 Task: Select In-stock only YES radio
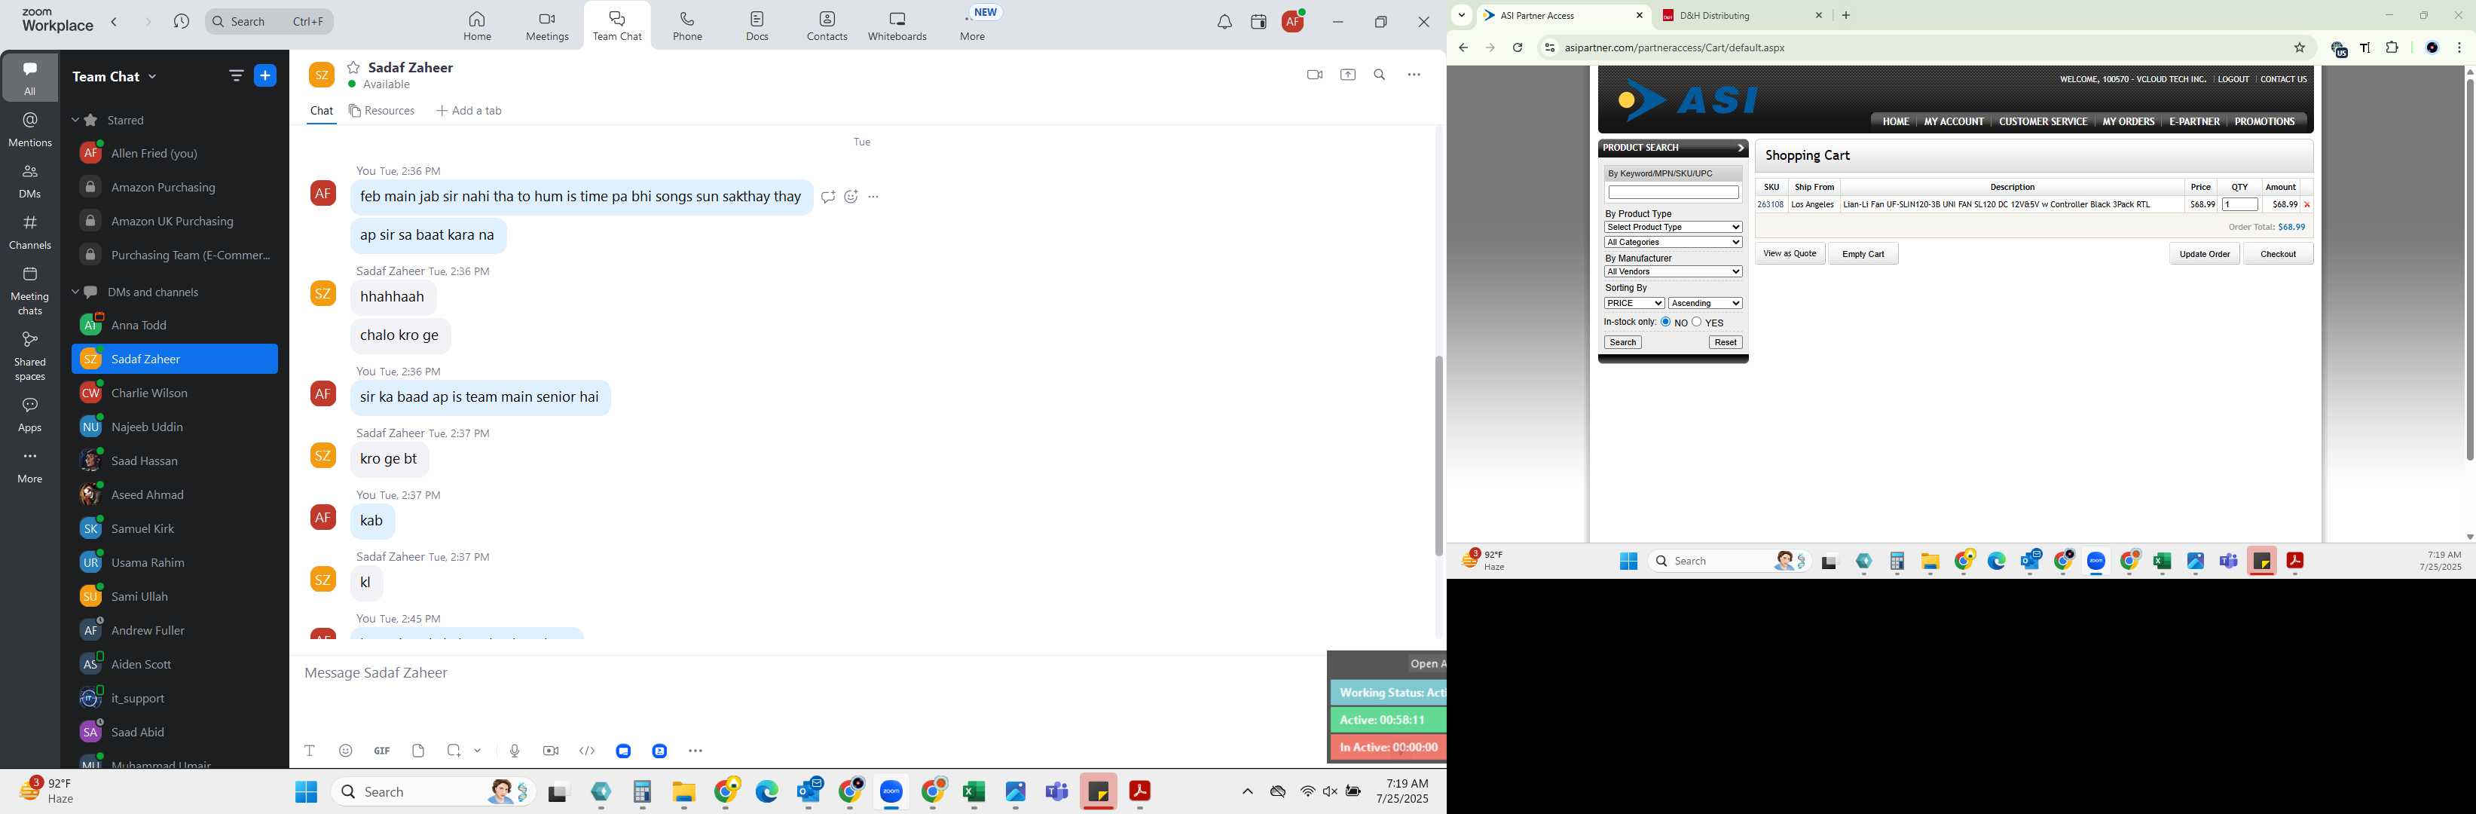(1696, 322)
